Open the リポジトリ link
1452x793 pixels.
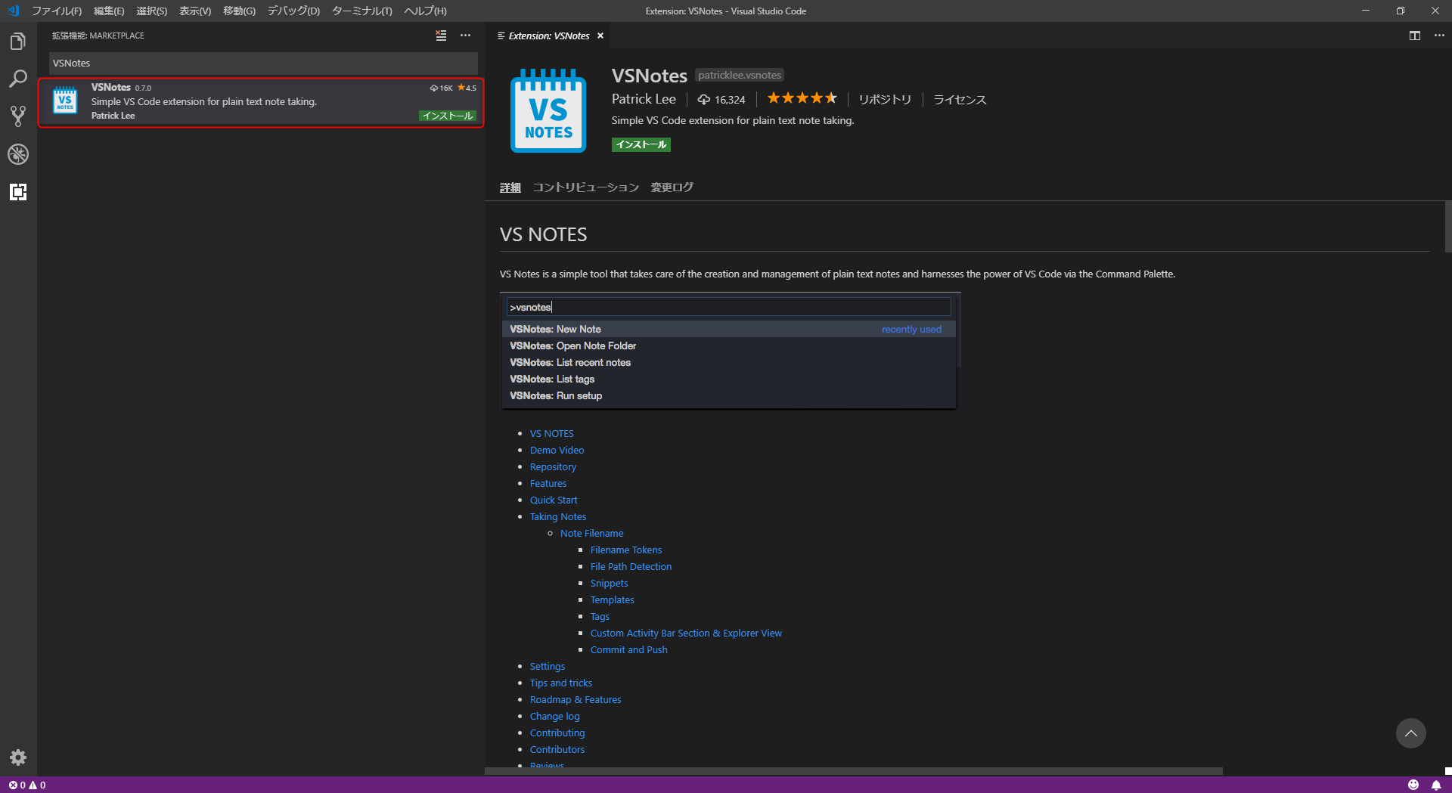[885, 100]
